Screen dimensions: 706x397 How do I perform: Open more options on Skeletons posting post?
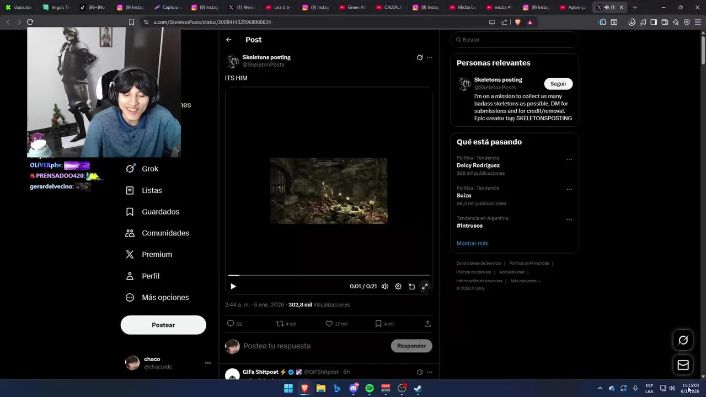430,57
